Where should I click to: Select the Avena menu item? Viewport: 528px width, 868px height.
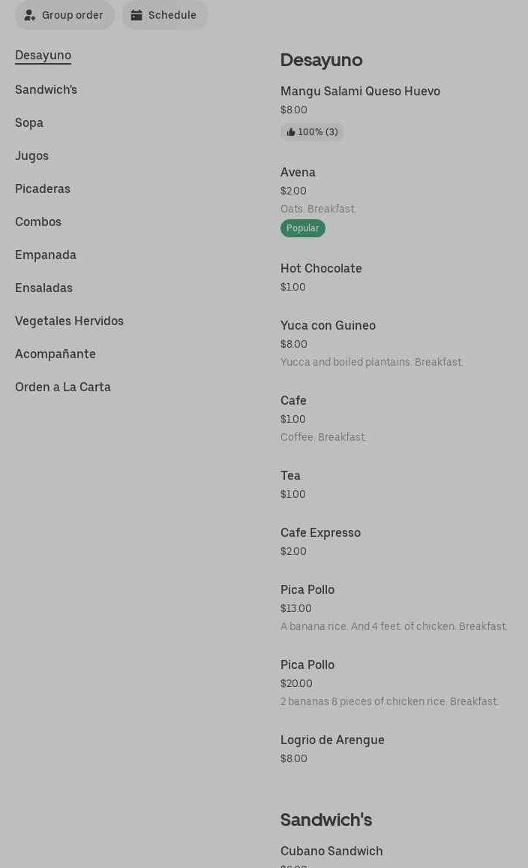point(298,172)
